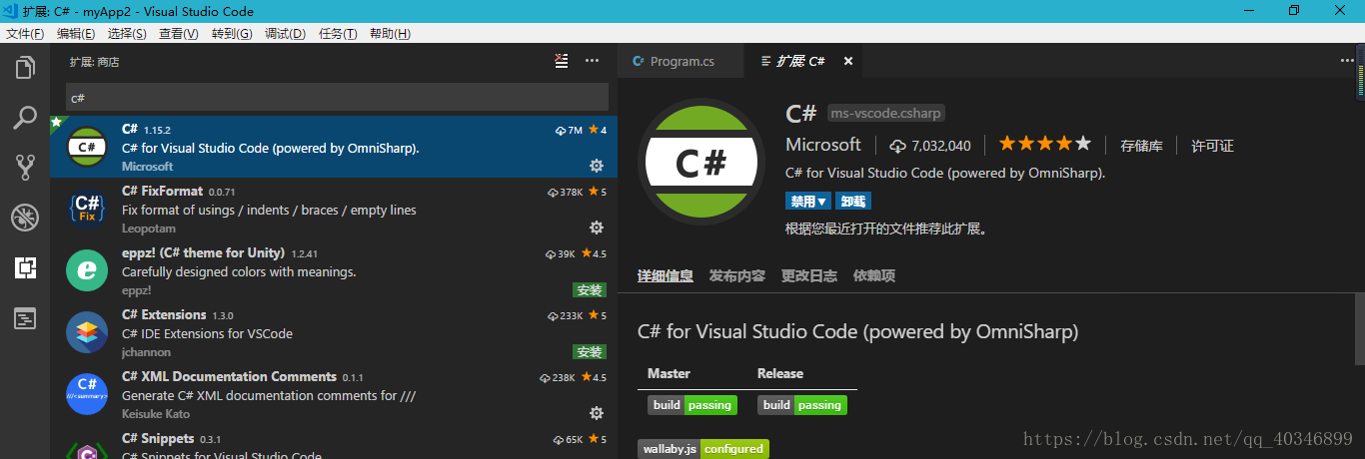
Task: Click the eppz! green extension icon
Action: pyautogui.click(x=87, y=269)
